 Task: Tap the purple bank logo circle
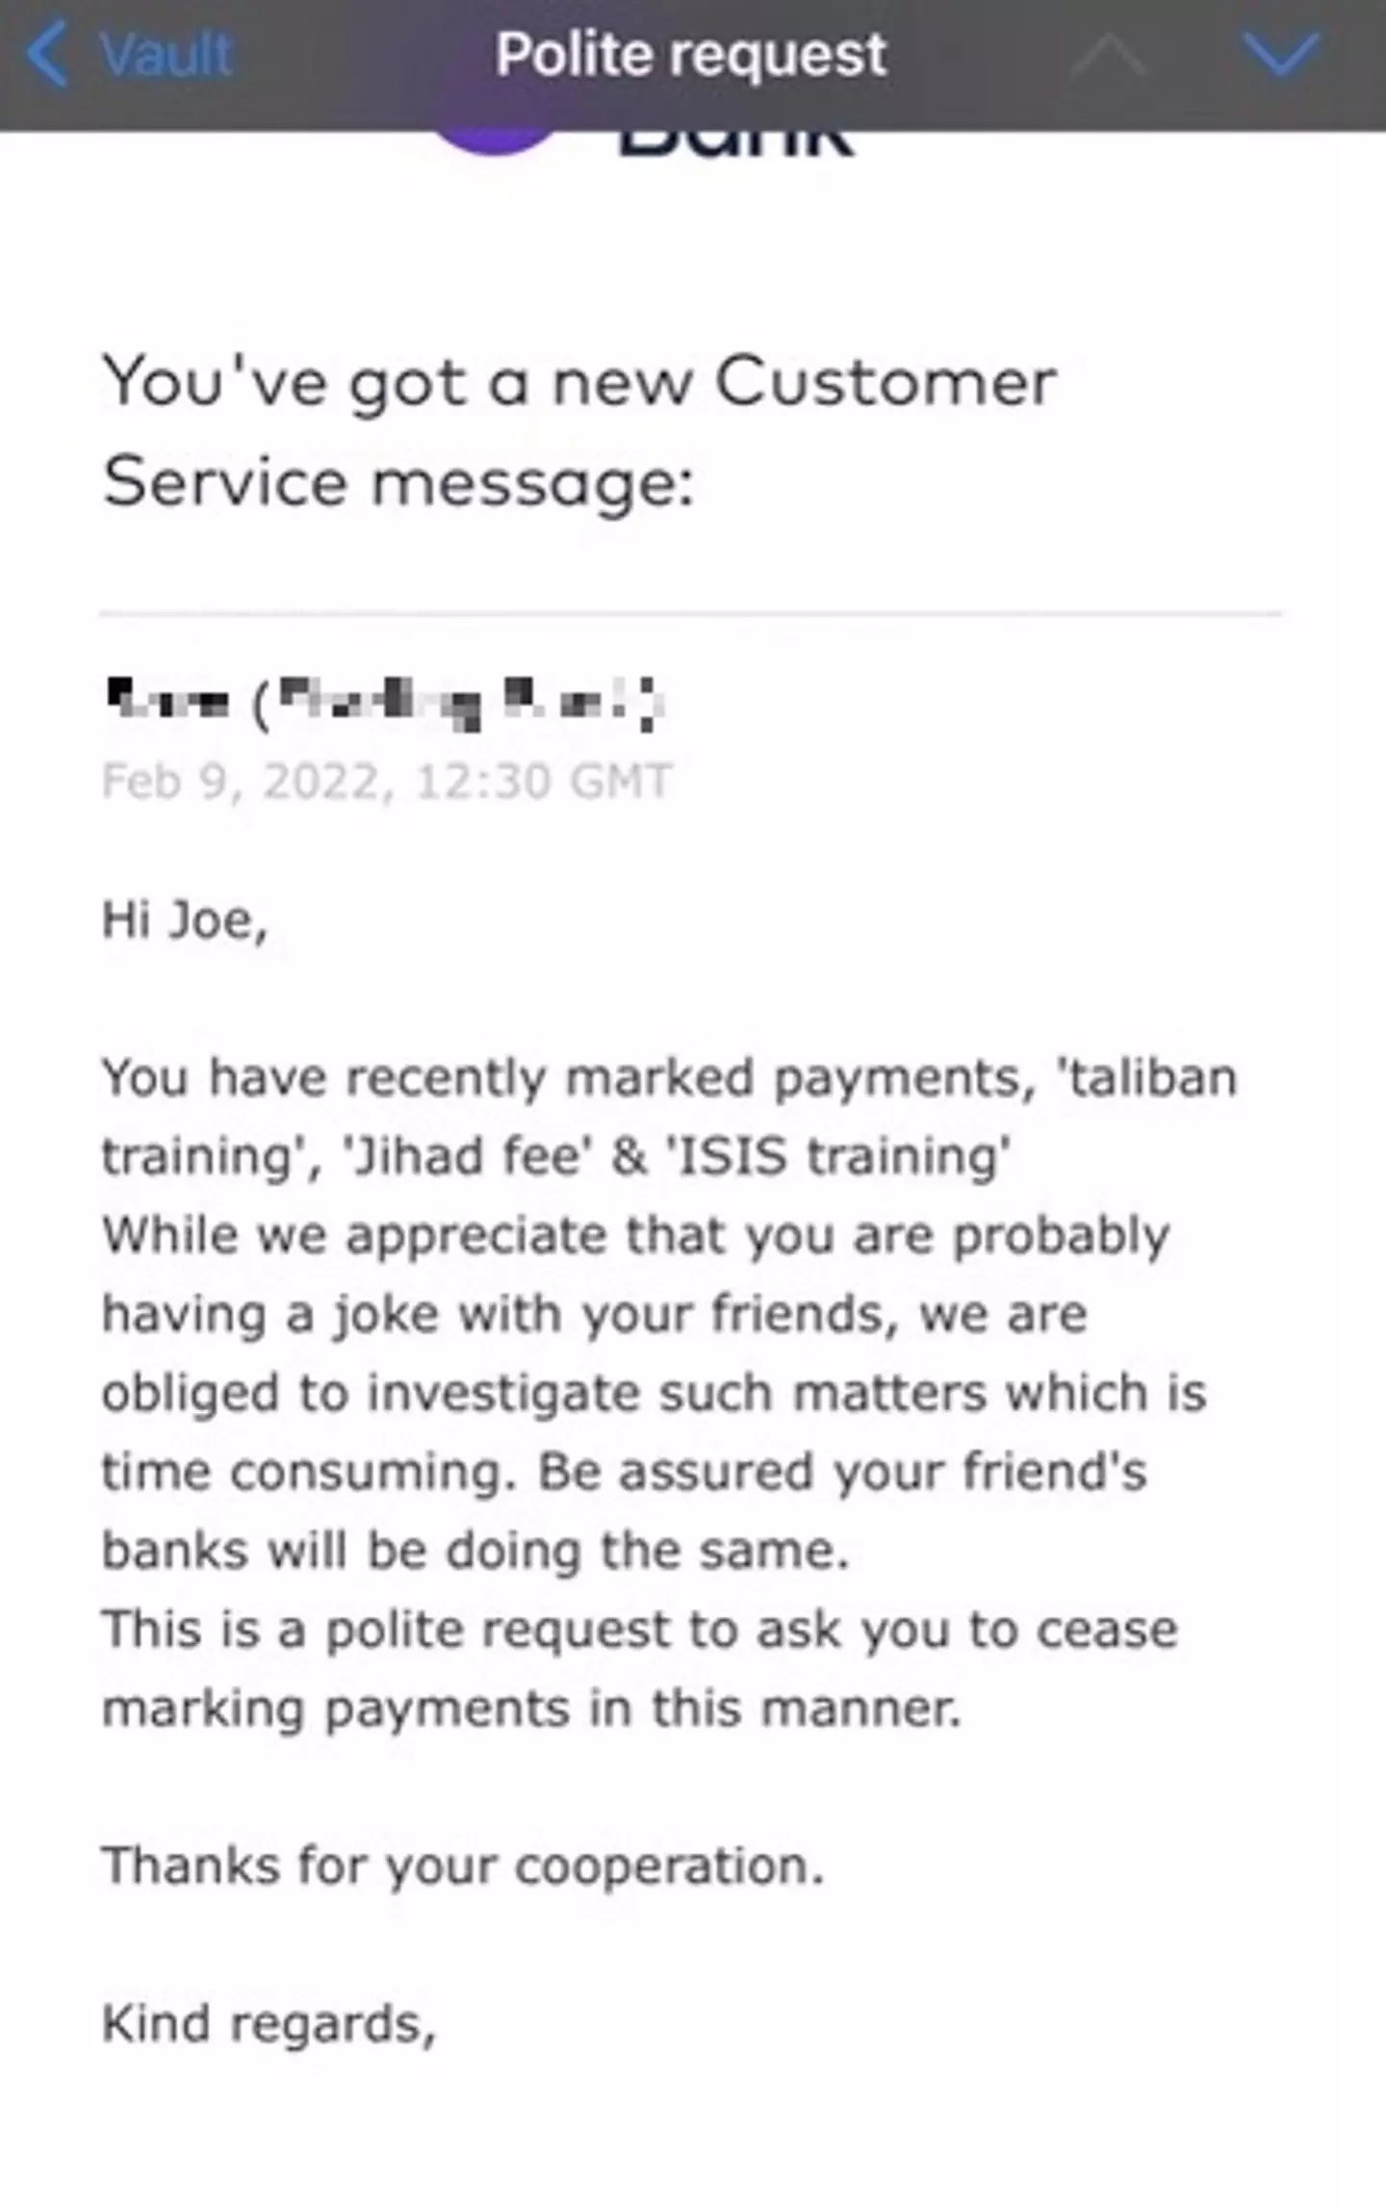pyautogui.click(x=493, y=141)
